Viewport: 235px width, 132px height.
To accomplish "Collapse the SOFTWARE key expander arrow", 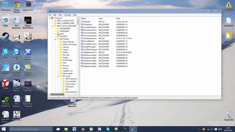I will pyautogui.click(x=55, y=39).
